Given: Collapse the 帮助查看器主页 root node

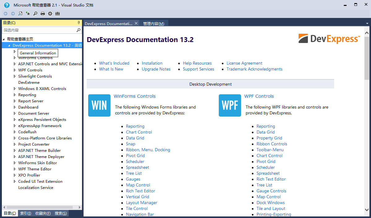Looking at the screenshot, I should (3, 39).
